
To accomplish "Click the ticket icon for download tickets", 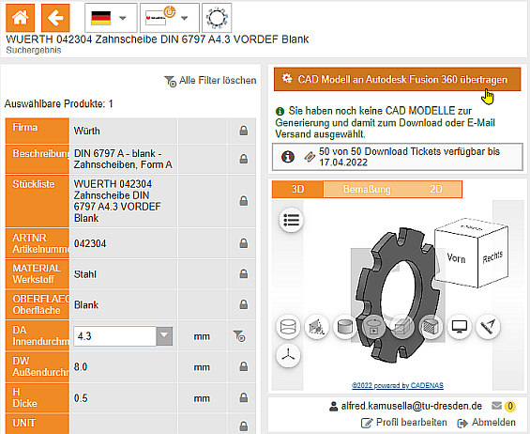I will coord(310,157).
